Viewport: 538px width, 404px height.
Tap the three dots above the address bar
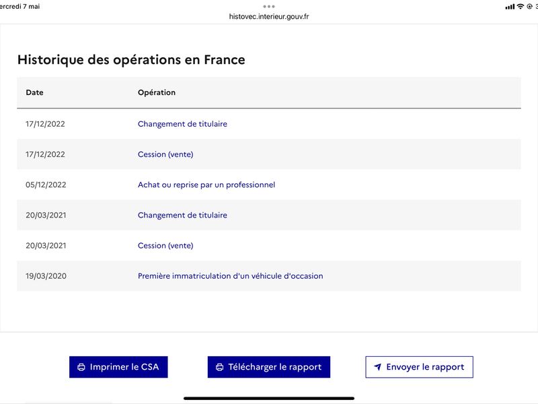click(x=268, y=7)
